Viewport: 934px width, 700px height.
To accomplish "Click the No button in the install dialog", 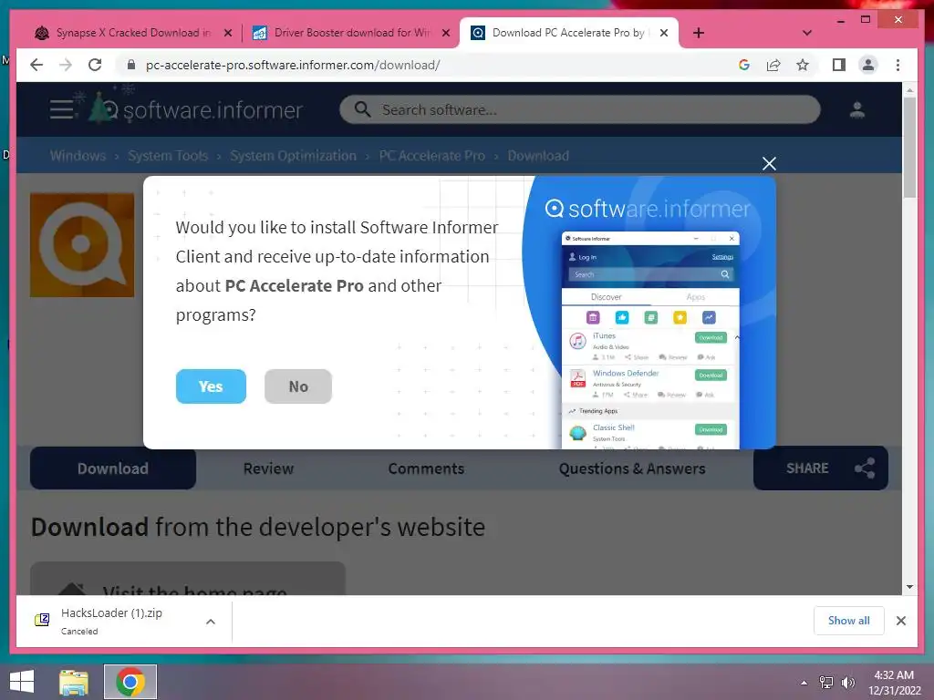I will (x=298, y=386).
